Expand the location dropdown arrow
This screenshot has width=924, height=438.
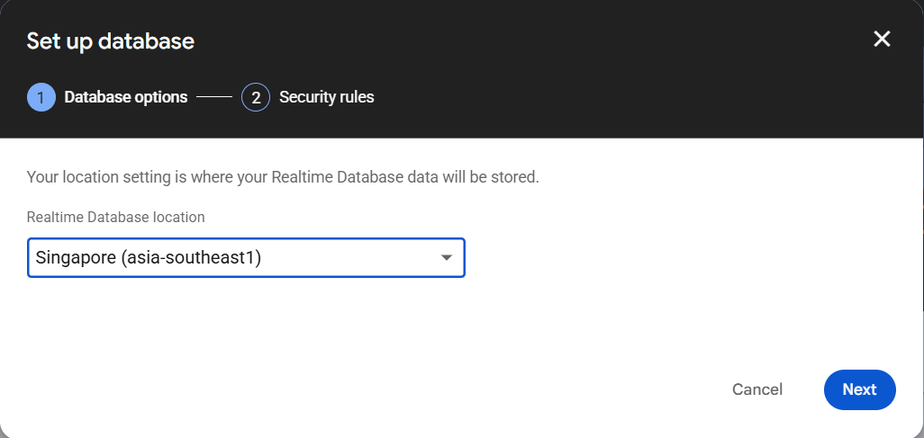[x=446, y=258]
